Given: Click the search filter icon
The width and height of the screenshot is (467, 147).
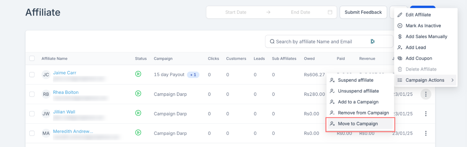Looking at the screenshot, I should coord(372,41).
